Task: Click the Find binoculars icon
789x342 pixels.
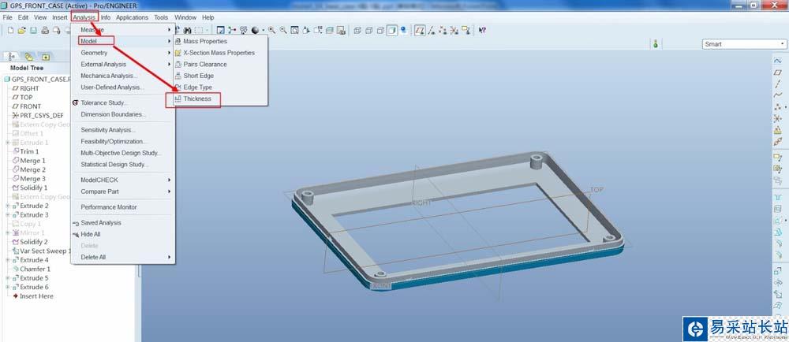Action: click(x=188, y=30)
